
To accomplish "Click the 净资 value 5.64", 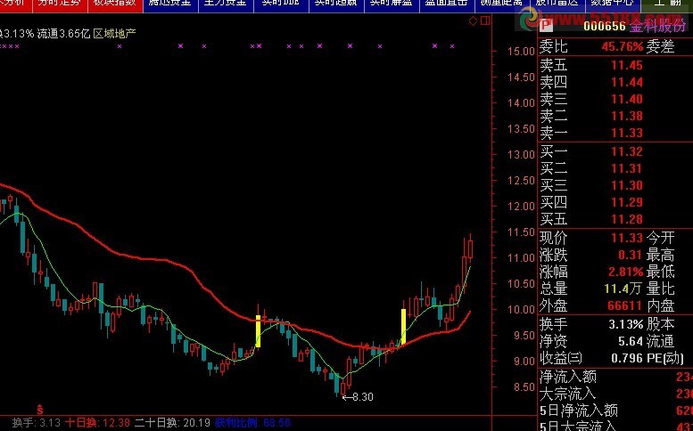I will point(631,341).
